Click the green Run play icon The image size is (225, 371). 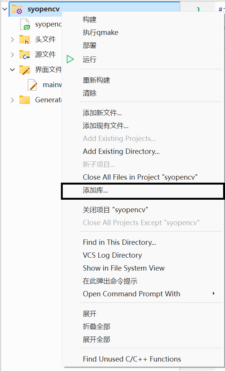70,59
